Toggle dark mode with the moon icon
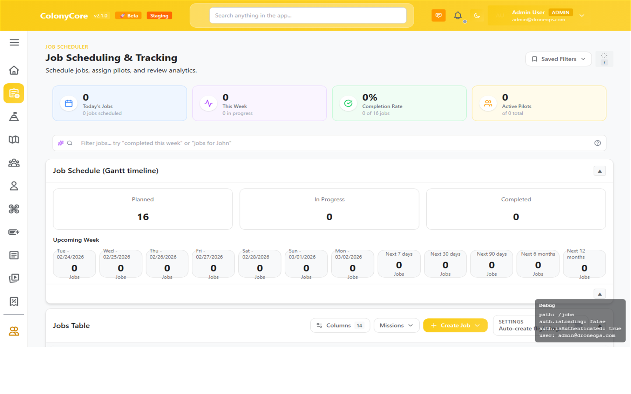The height and width of the screenshot is (394, 631). click(x=477, y=15)
